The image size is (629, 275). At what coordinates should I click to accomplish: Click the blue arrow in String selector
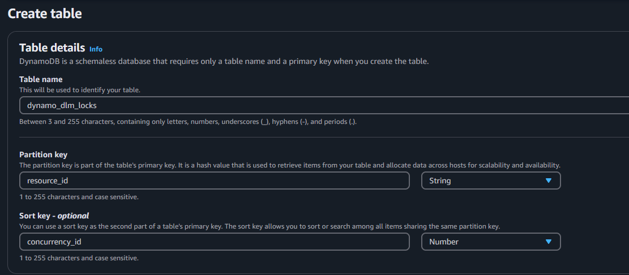[x=548, y=181]
